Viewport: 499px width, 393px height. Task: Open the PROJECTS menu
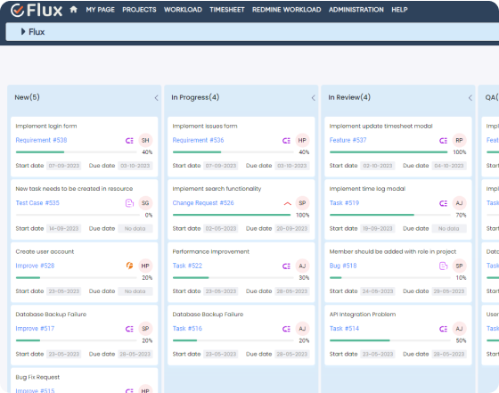click(x=139, y=10)
